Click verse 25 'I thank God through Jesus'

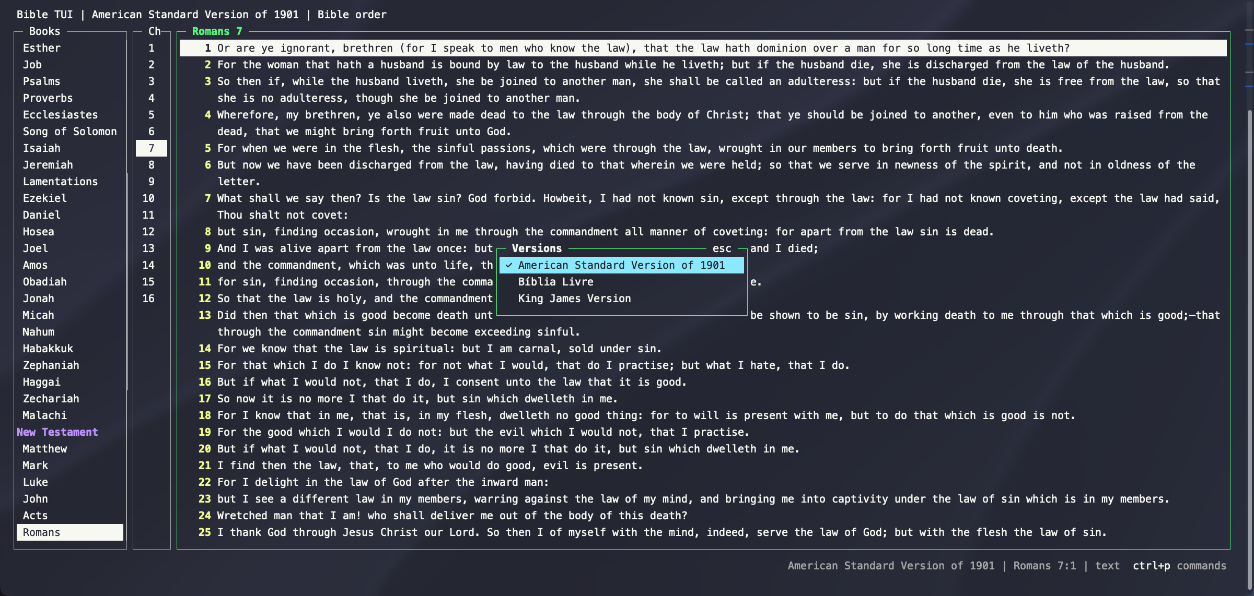pyautogui.click(x=703, y=532)
